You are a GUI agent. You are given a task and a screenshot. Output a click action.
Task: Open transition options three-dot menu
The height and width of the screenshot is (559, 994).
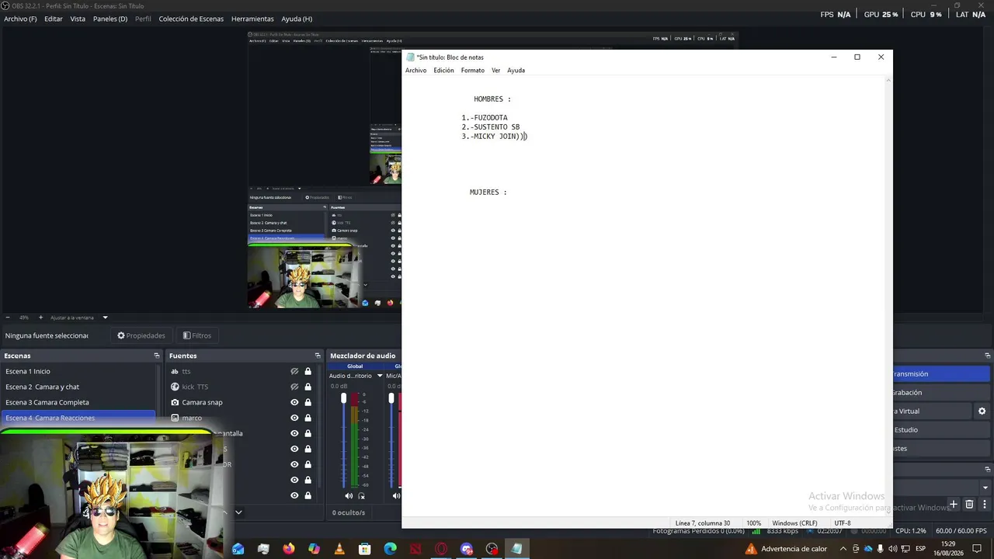tap(984, 505)
